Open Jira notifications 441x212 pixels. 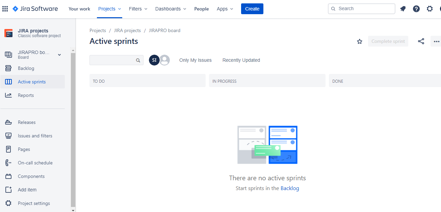tap(403, 8)
